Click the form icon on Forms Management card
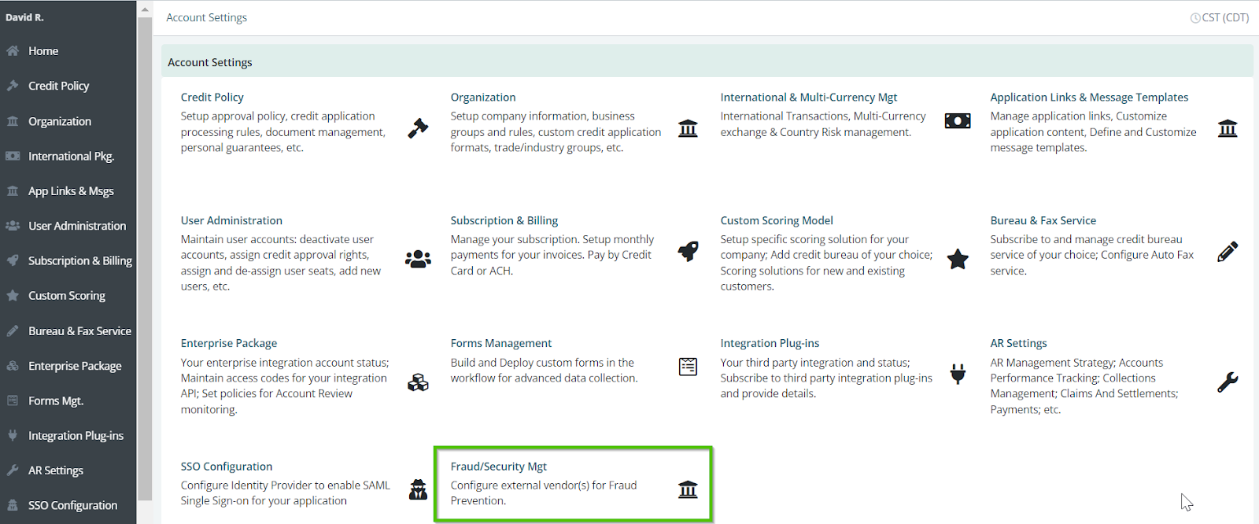 point(688,367)
